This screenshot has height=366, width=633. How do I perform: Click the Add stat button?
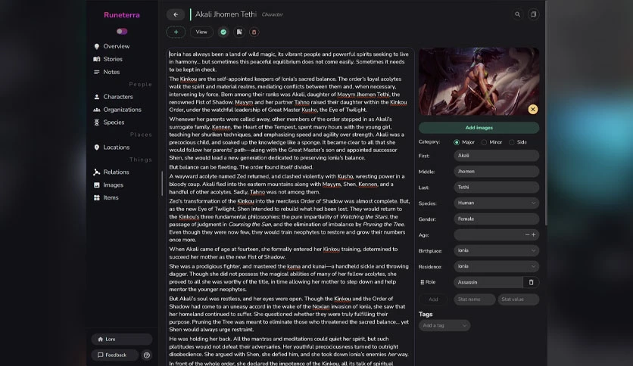(x=433, y=299)
